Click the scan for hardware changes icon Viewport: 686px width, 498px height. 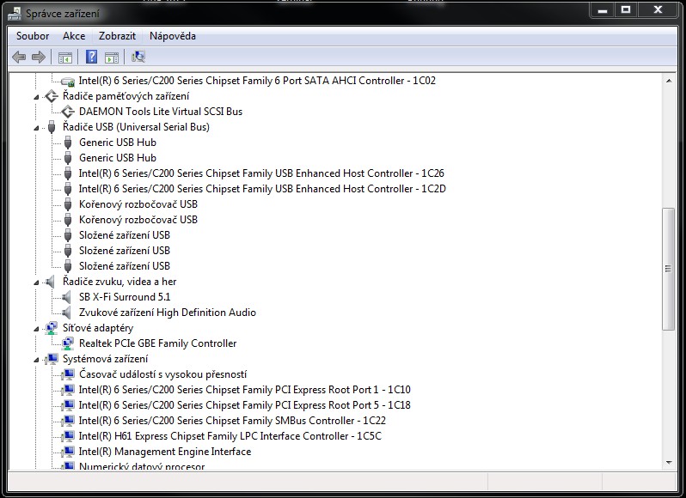[x=138, y=58]
